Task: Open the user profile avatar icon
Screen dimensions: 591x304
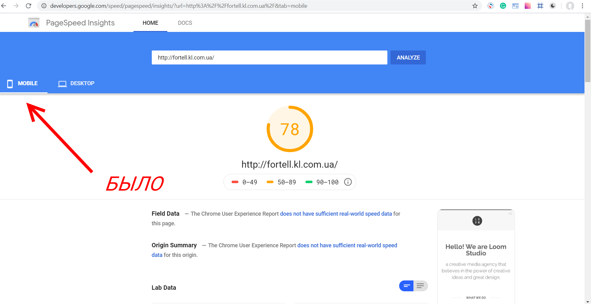Action: pos(570,6)
